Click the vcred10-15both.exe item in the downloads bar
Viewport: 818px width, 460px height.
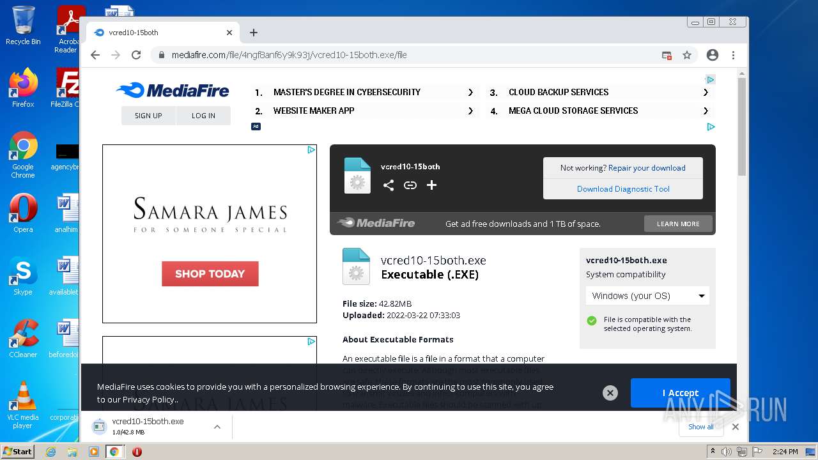pyautogui.click(x=148, y=427)
